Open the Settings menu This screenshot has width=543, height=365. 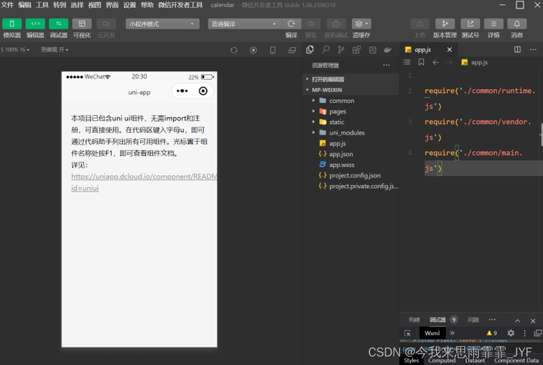coord(130,5)
